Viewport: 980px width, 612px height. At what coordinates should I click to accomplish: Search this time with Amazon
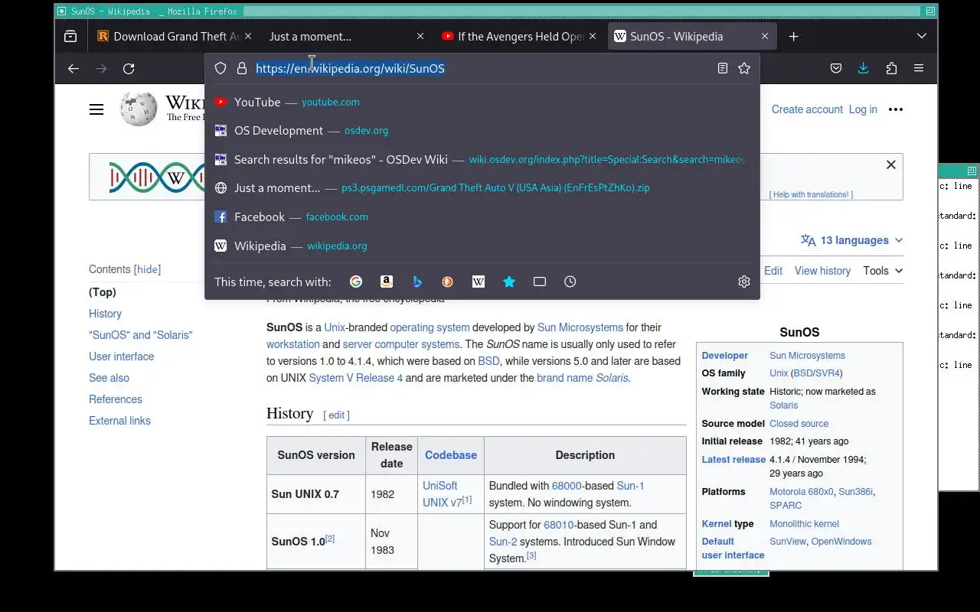387,282
